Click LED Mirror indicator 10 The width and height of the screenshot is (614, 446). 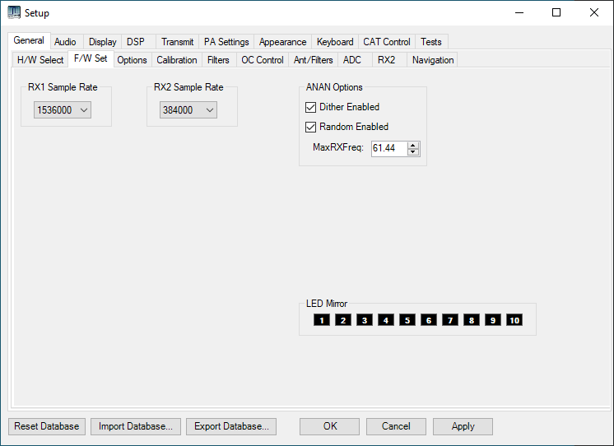click(x=514, y=320)
